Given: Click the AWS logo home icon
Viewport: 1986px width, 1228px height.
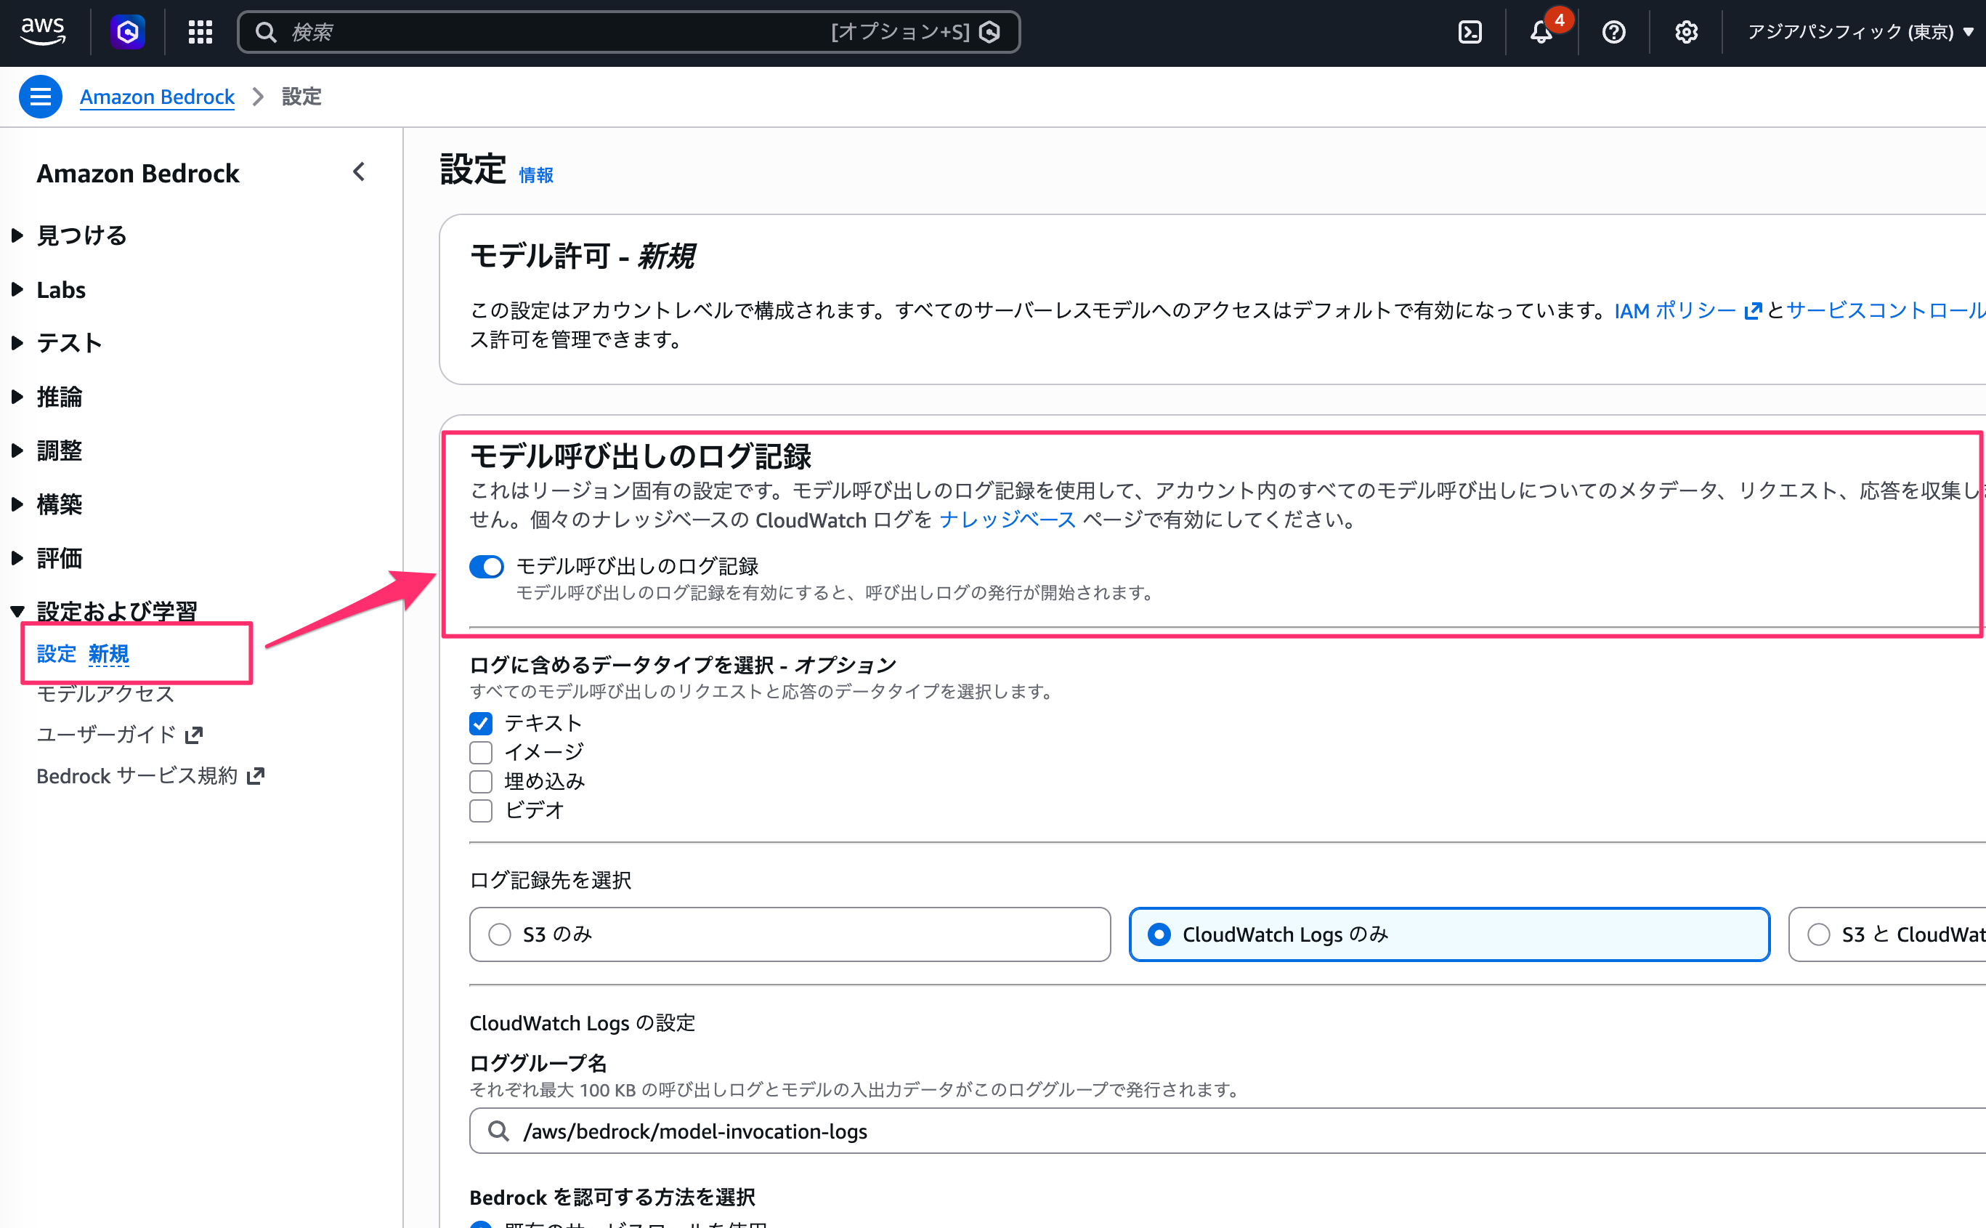Looking at the screenshot, I should pyautogui.click(x=43, y=31).
